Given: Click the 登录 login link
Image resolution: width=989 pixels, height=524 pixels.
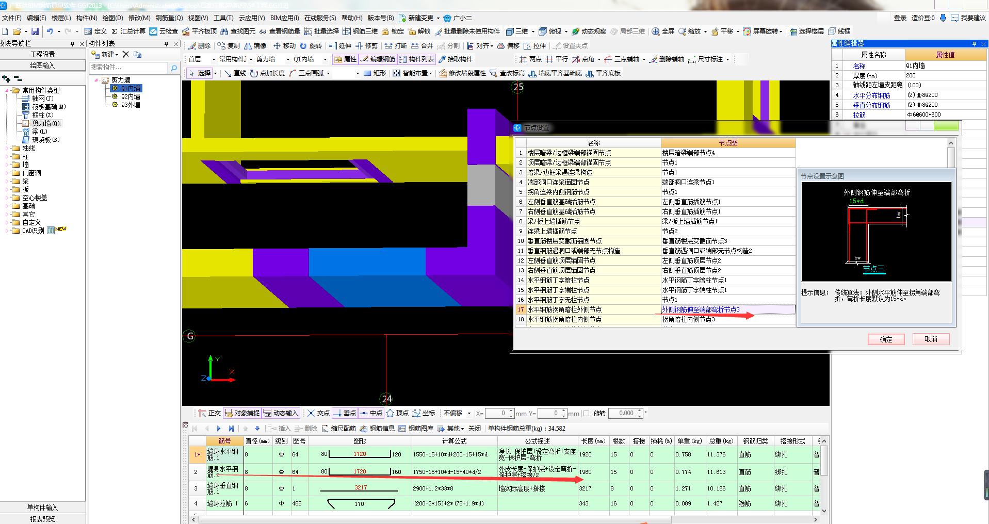Looking at the screenshot, I should (900, 18).
